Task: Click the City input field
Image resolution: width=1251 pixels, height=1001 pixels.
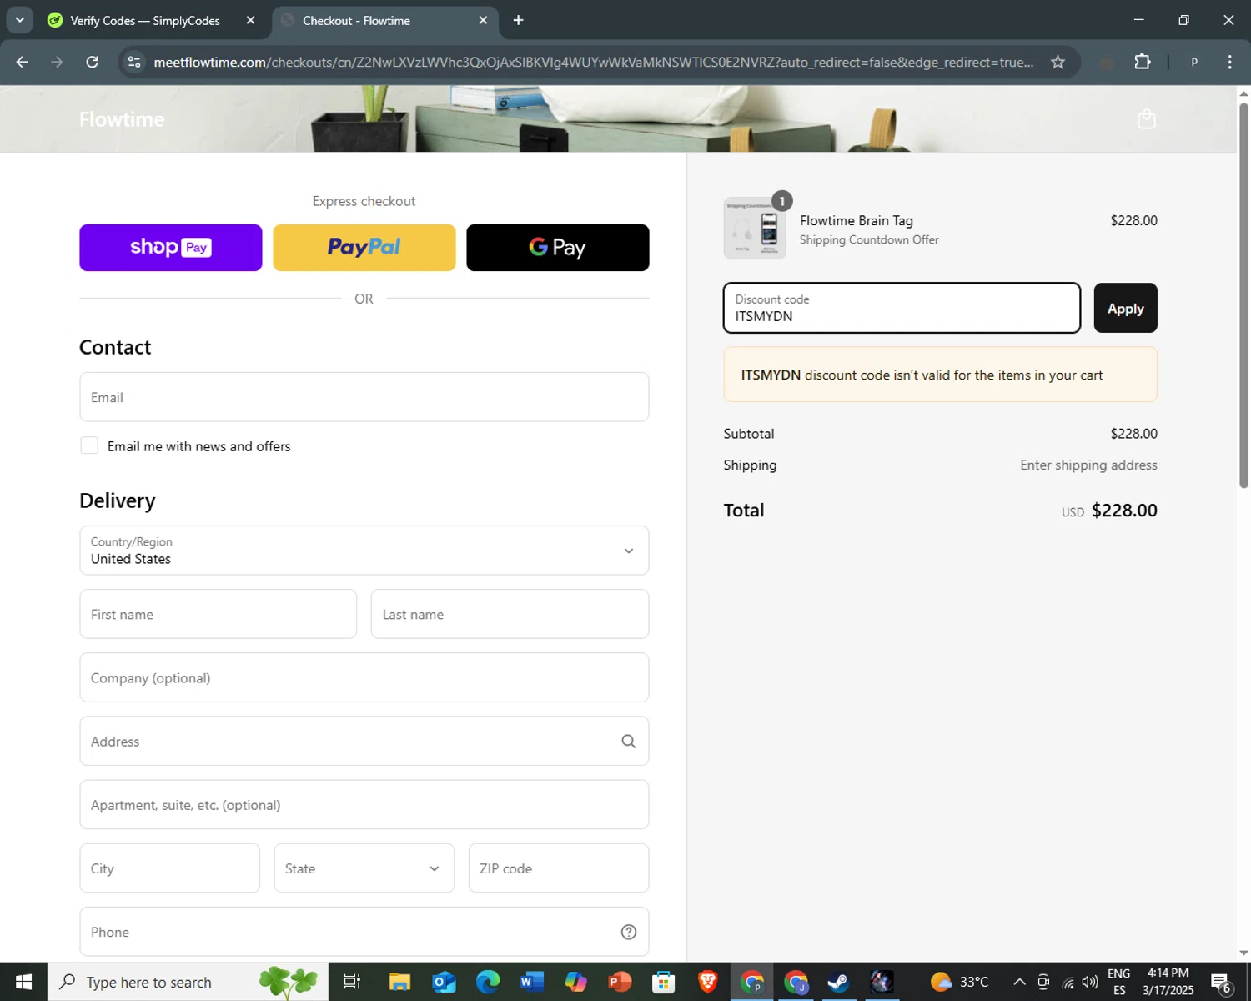Action: tap(170, 868)
